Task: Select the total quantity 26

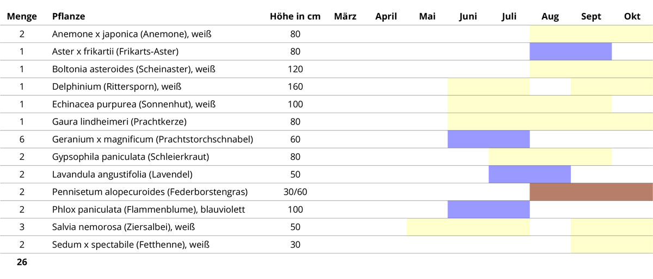Action: [22, 262]
